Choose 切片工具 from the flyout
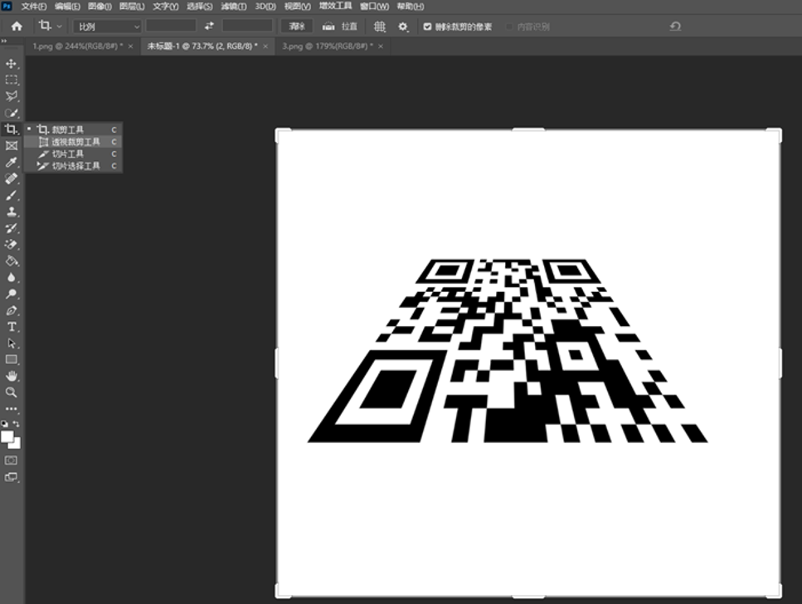 pos(74,154)
